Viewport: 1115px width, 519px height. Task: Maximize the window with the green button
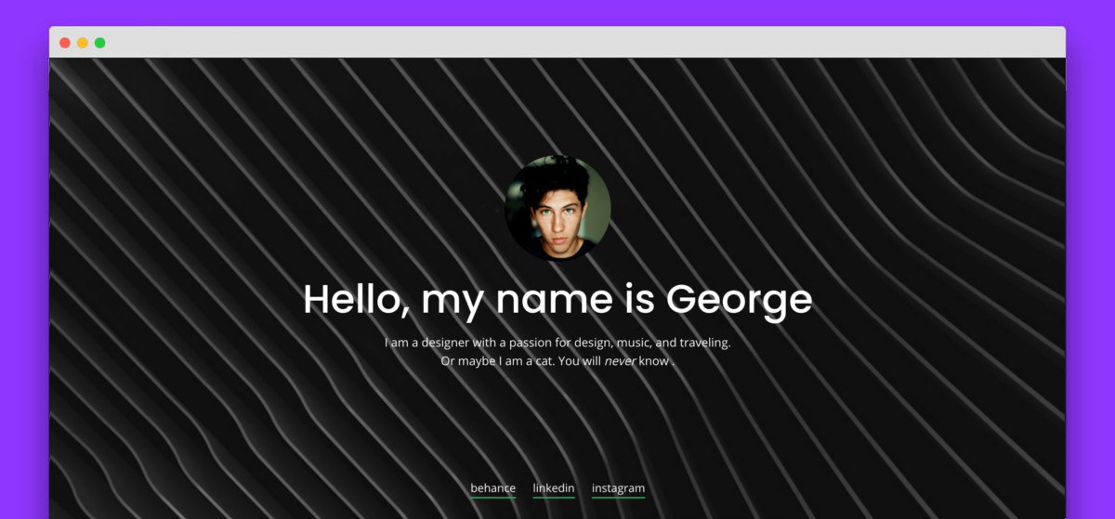(x=100, y=43)
